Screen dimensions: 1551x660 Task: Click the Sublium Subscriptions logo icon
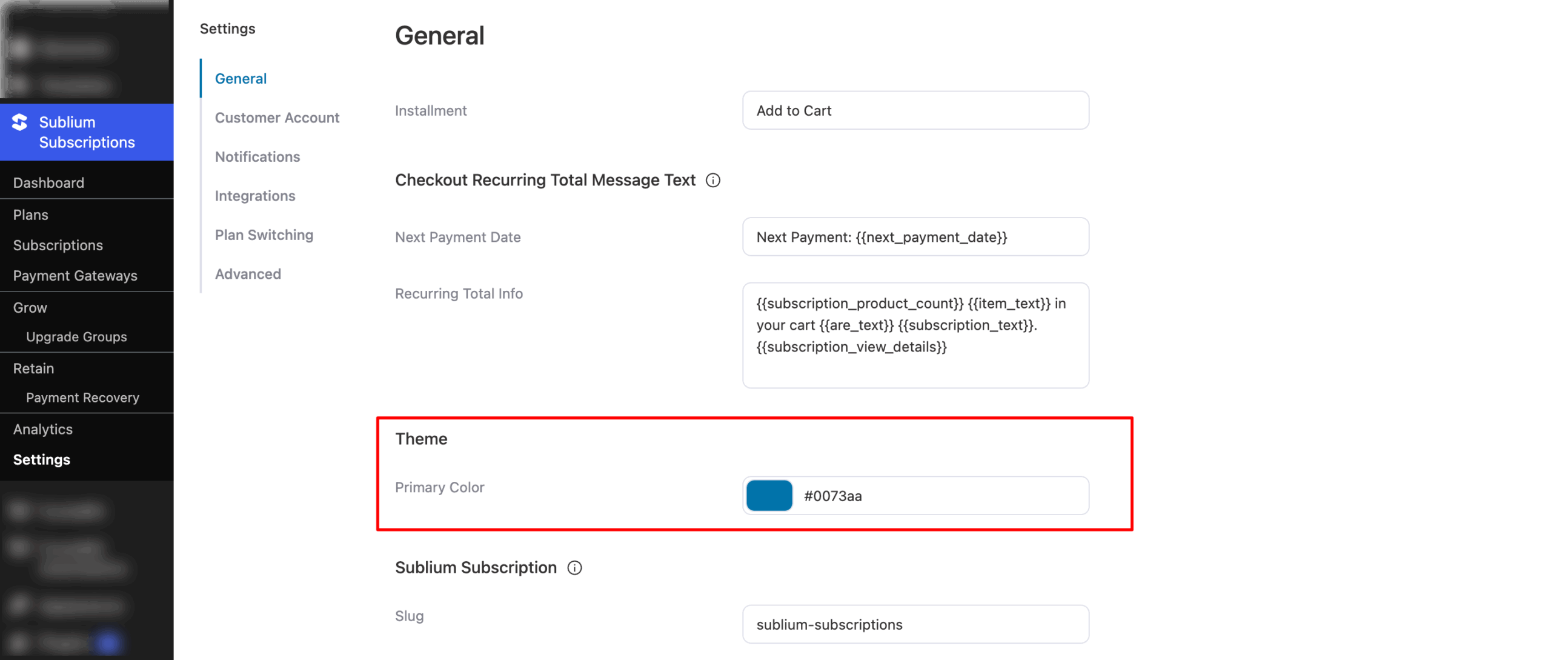(x=20, y=122)
